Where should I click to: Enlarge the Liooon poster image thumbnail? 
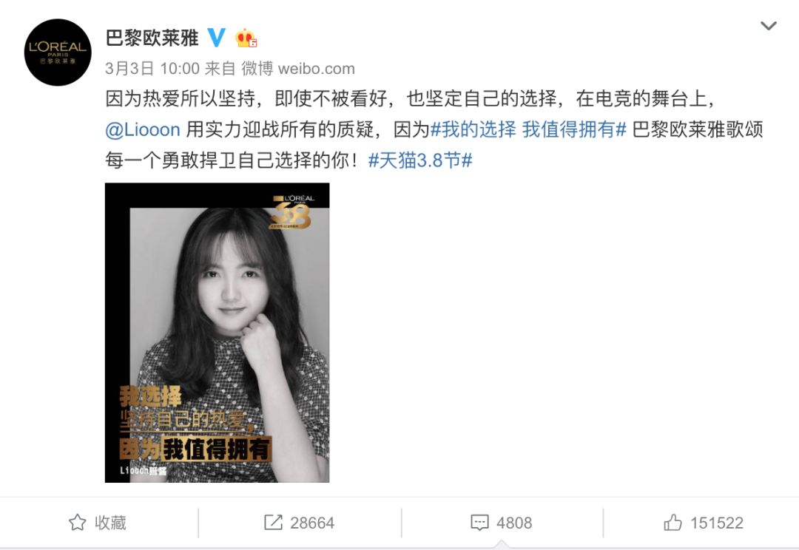tap(217, 333)
